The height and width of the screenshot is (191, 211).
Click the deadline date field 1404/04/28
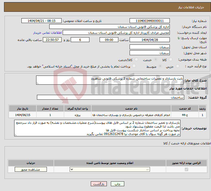[150, 40]
